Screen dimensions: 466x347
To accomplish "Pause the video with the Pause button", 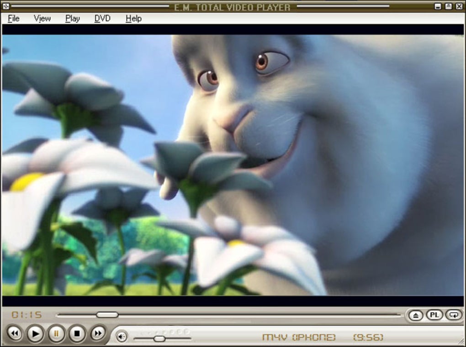I will pyautogui.click(x=56, y=334).
